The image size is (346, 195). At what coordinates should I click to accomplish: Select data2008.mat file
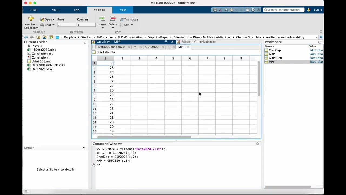tap(41, 61)
